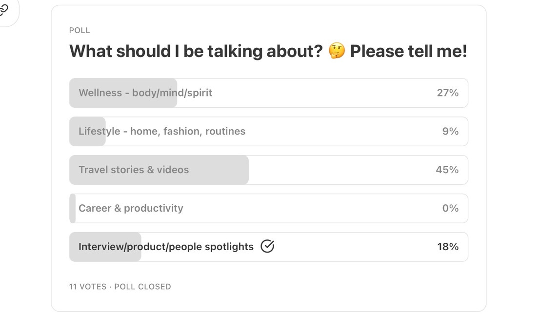Click the 0% result for Career
Screen dimensions: 560x334
[450, 208]
